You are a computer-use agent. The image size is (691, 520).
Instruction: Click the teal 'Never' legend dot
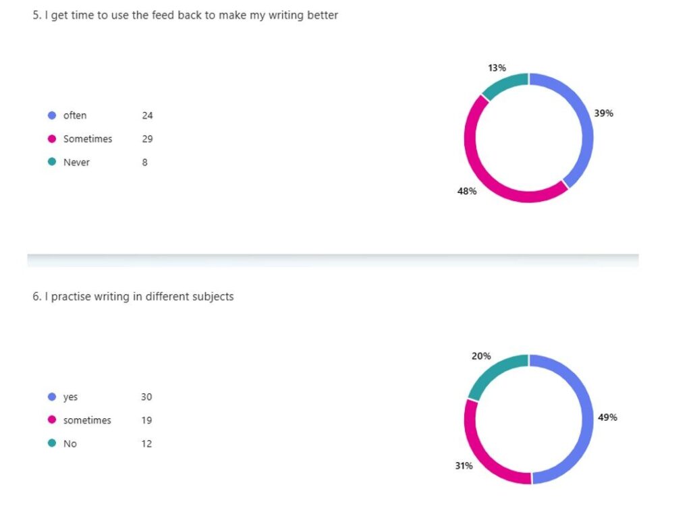pos(52,162)
